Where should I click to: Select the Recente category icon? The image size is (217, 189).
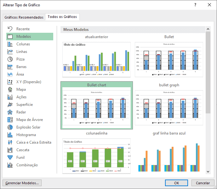[10, 29]
